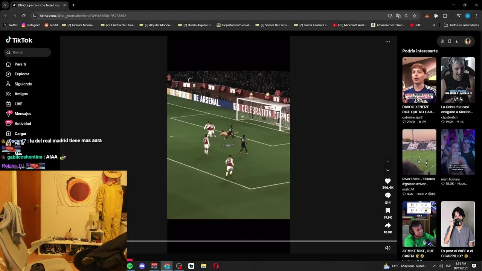This screenshot has width=482, height=271.
Task: Open the Chrome three-dot menu
Action: (x=477, y=16)
